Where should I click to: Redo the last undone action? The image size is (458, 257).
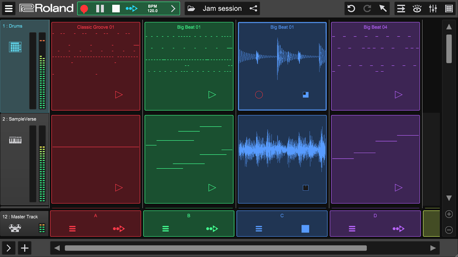point(367,9)
